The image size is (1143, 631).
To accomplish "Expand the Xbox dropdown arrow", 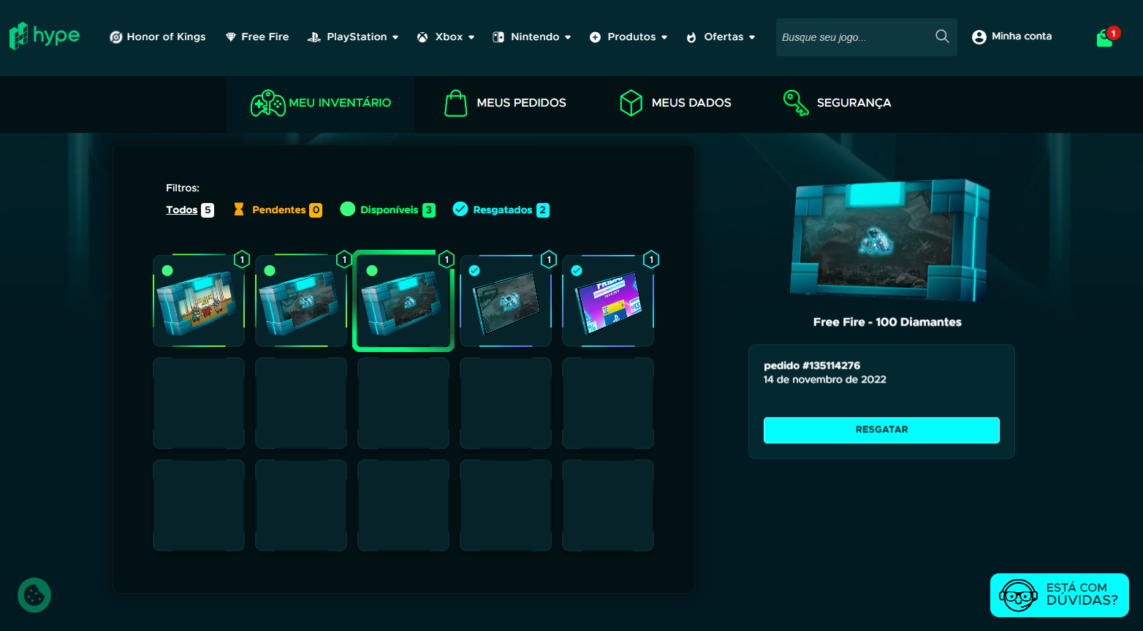I will coord(471,37).
